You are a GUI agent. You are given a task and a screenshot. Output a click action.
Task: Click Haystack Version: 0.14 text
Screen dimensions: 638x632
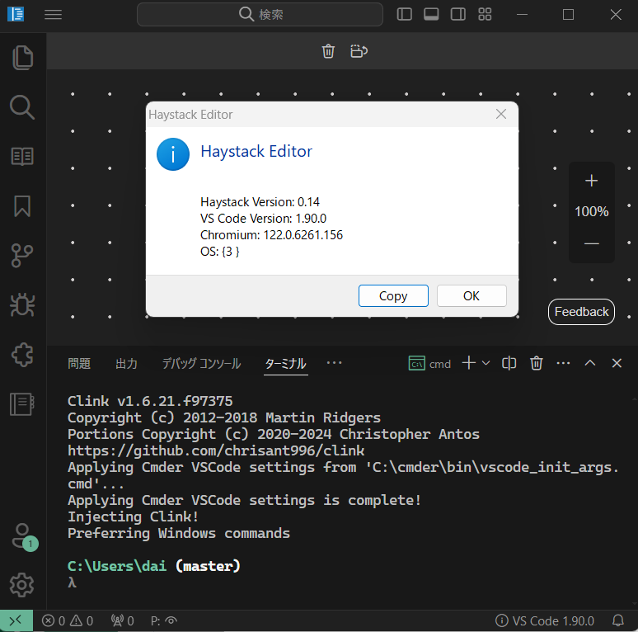point(260,202)
